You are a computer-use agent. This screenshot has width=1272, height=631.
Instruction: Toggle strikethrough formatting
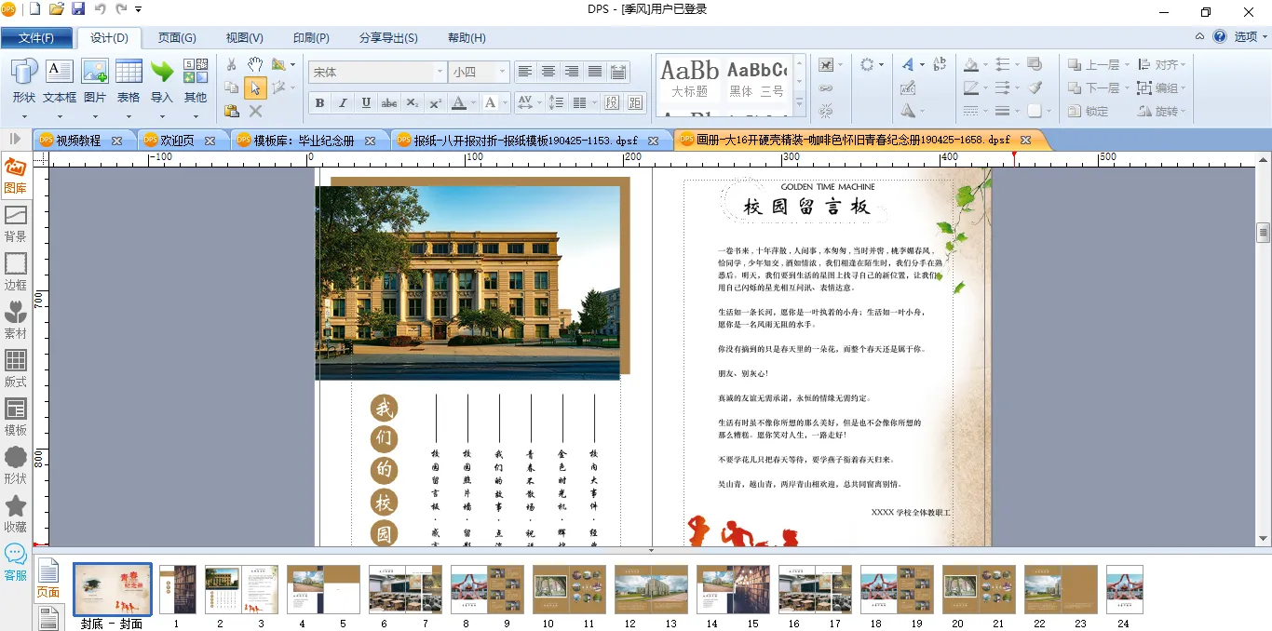[389, 102]
